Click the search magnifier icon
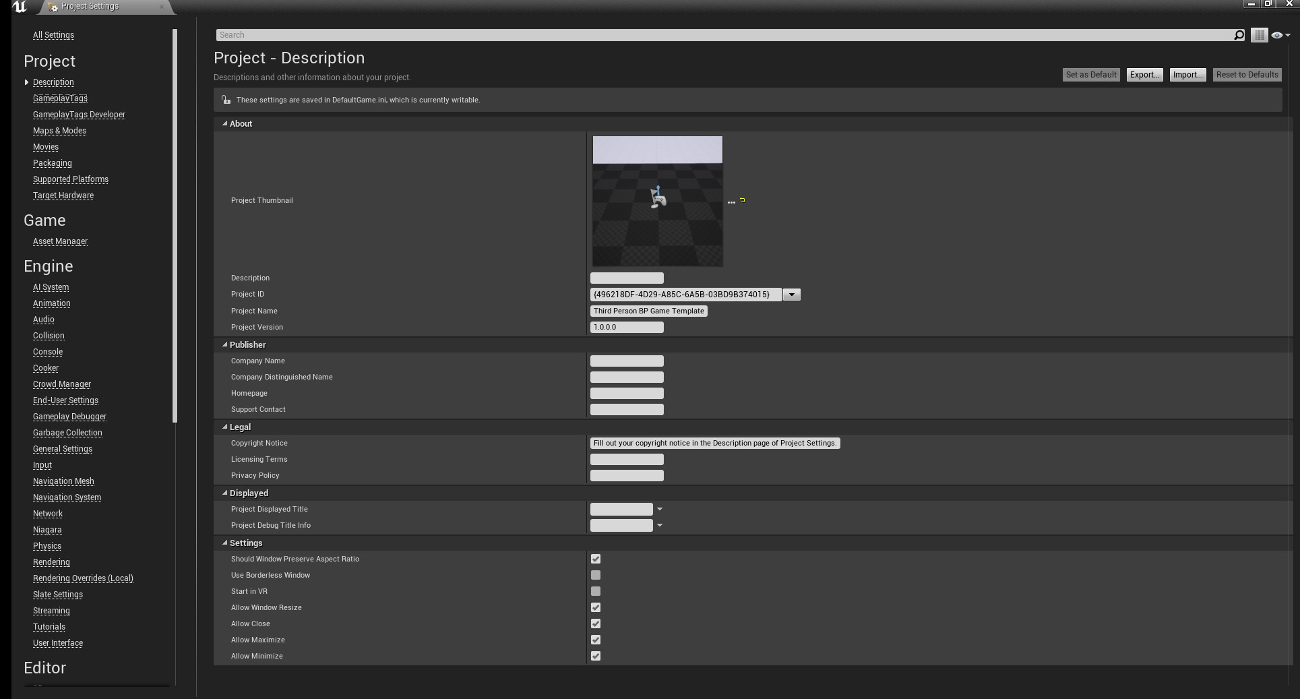Viewport: 1300px width, 699px height. (1239, 35)
